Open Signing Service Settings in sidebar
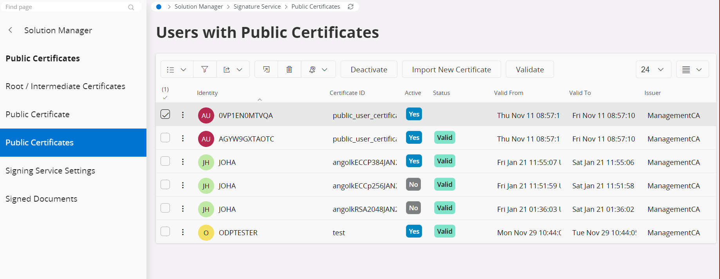This screenshot has width=720, height=279. click(x=50, y=171)
